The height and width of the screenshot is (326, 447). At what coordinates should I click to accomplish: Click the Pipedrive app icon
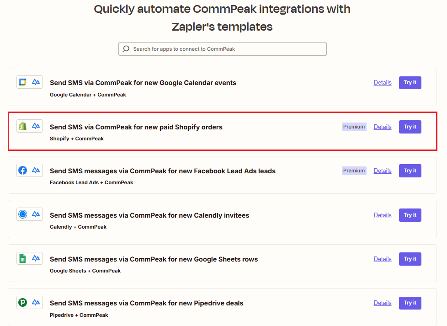click(23, 302)
